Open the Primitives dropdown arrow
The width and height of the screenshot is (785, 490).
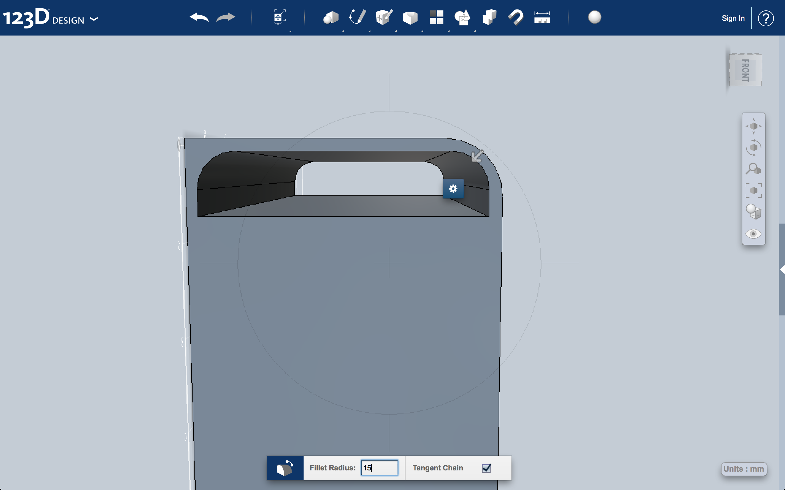point(343,32)
